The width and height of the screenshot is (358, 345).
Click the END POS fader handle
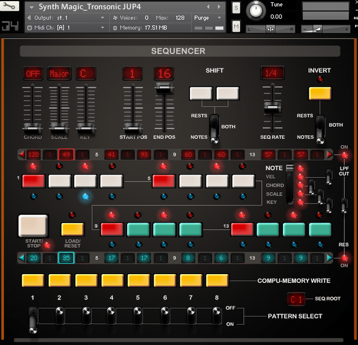pyautogui.click(x=164, y=88)
